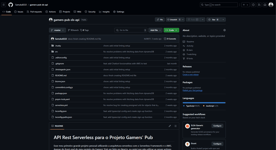Click the file icon beside .editorconfig
276x150 pixels.
[x=53, y=57]
